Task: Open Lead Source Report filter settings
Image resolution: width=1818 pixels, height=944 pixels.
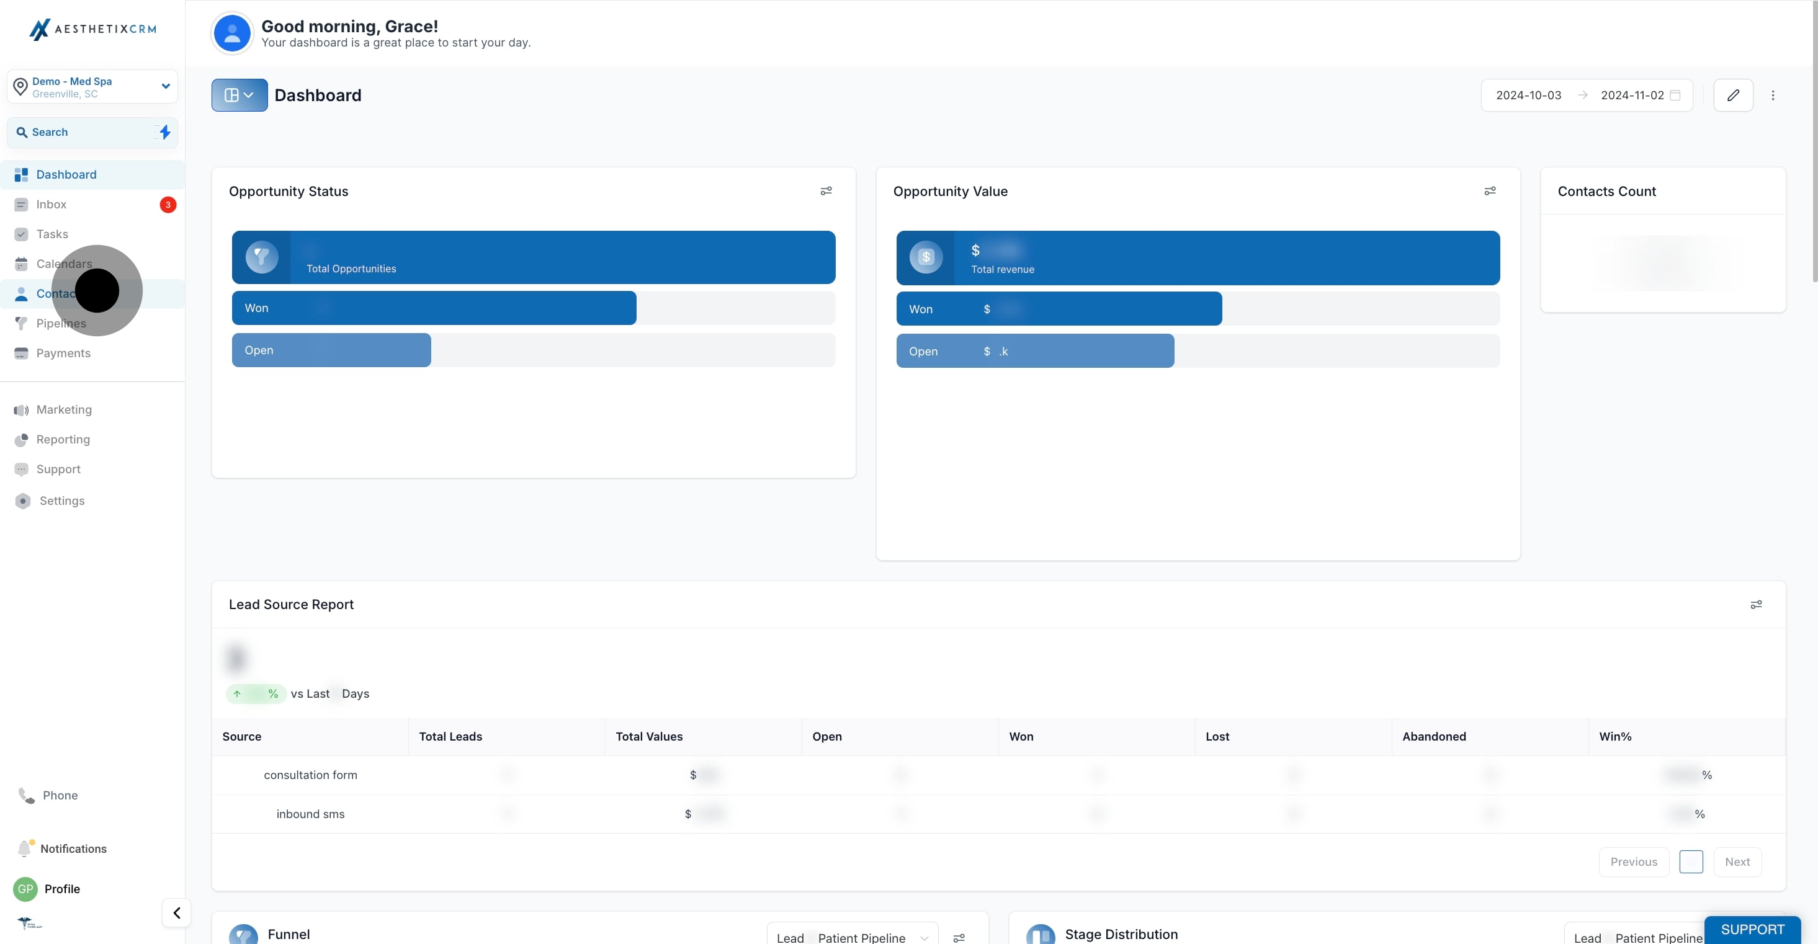Action: (1756, 605)
